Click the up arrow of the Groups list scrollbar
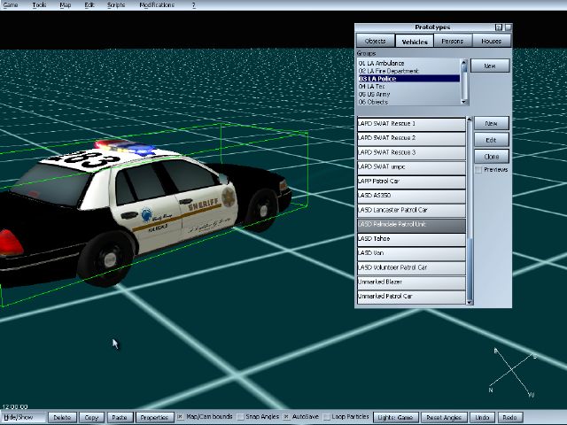This screenshot has width=567, height=425. pos(464,62)
